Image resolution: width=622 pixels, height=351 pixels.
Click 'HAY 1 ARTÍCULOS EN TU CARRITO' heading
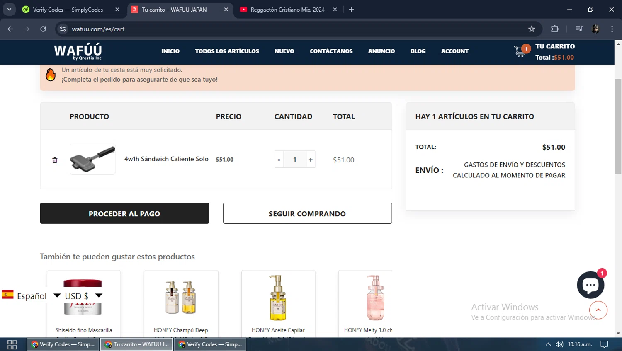coord(474,116)
